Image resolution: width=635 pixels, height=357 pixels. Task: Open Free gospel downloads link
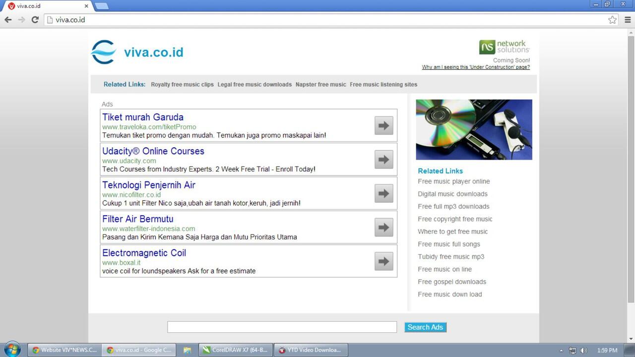point(452,282)
